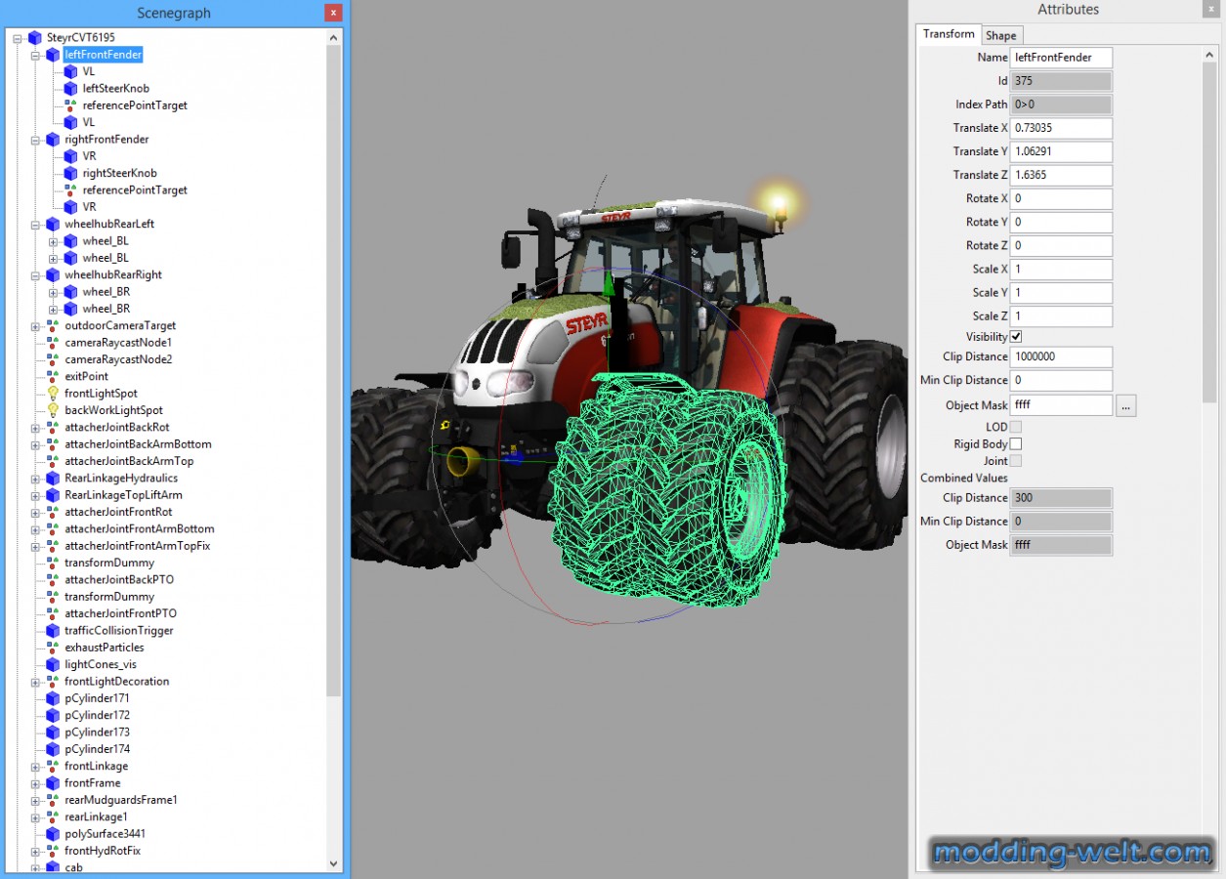The image size is (1226, 879).
Task: Enable the Rigid Body checkbox
Action: [x=1016, y=444]
